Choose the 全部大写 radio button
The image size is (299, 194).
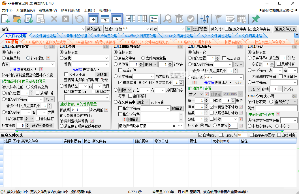pos(271,102)
